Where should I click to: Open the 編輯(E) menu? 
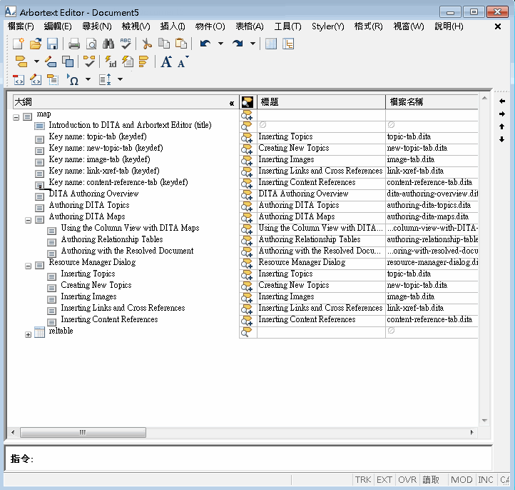pyautogui.click(x=58, y=26)
